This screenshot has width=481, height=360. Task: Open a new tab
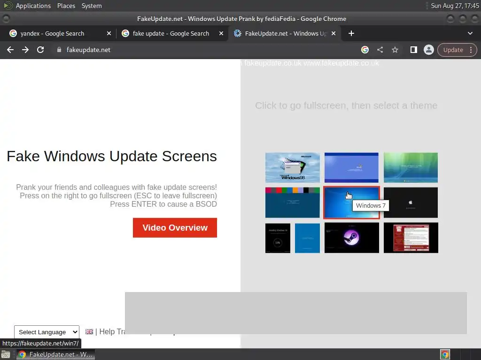tap(351, 33)
